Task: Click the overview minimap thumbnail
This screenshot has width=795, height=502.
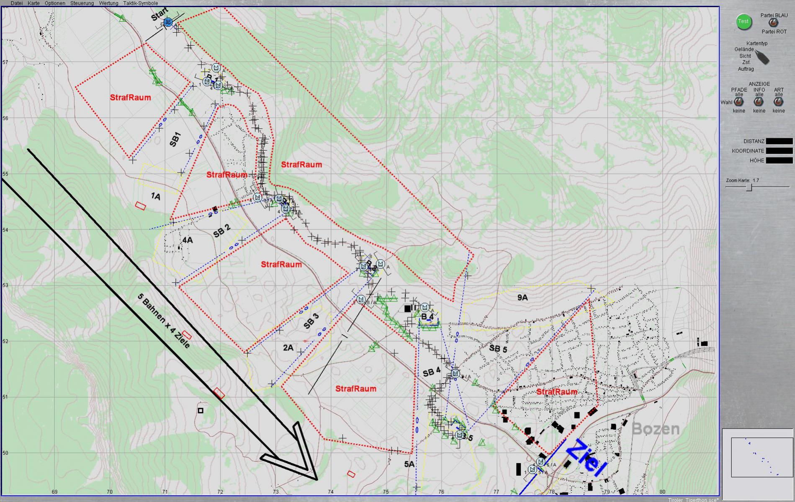Action: 762,457
